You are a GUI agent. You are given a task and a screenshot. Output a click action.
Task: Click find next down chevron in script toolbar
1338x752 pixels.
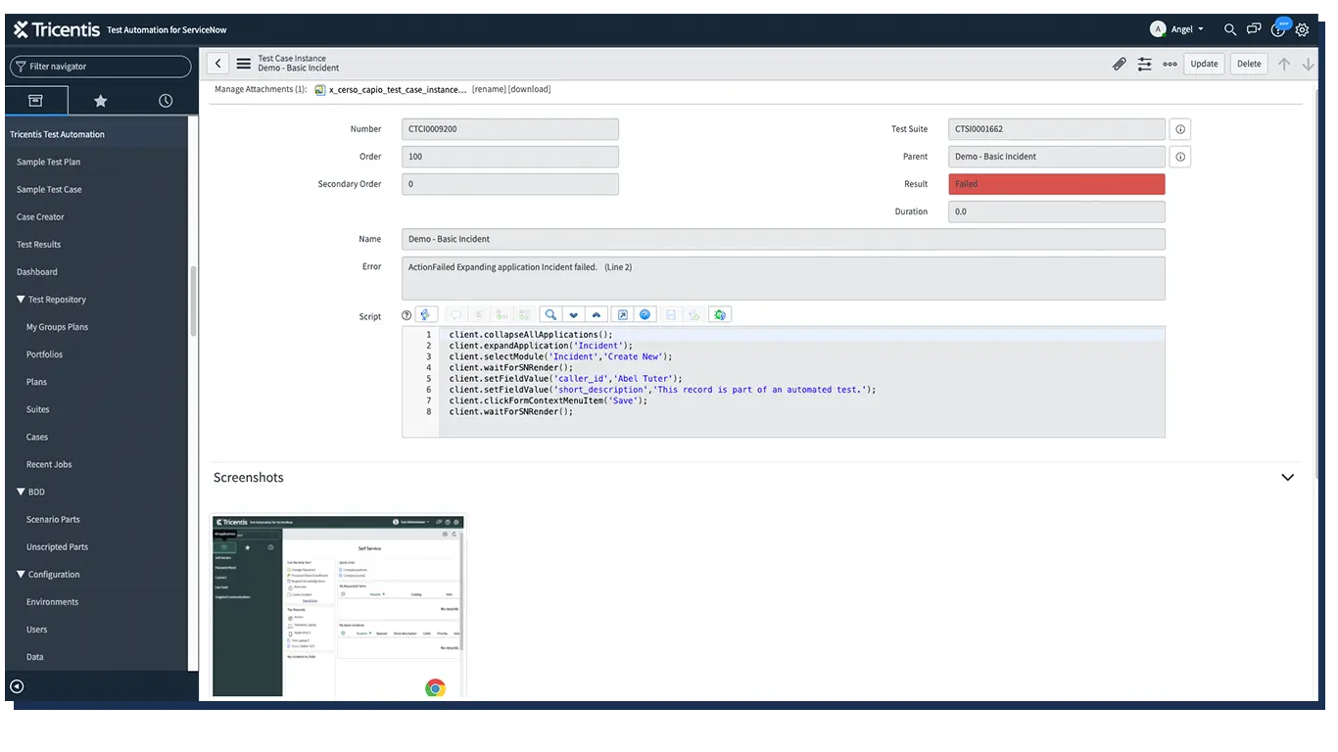pos(573,314)
